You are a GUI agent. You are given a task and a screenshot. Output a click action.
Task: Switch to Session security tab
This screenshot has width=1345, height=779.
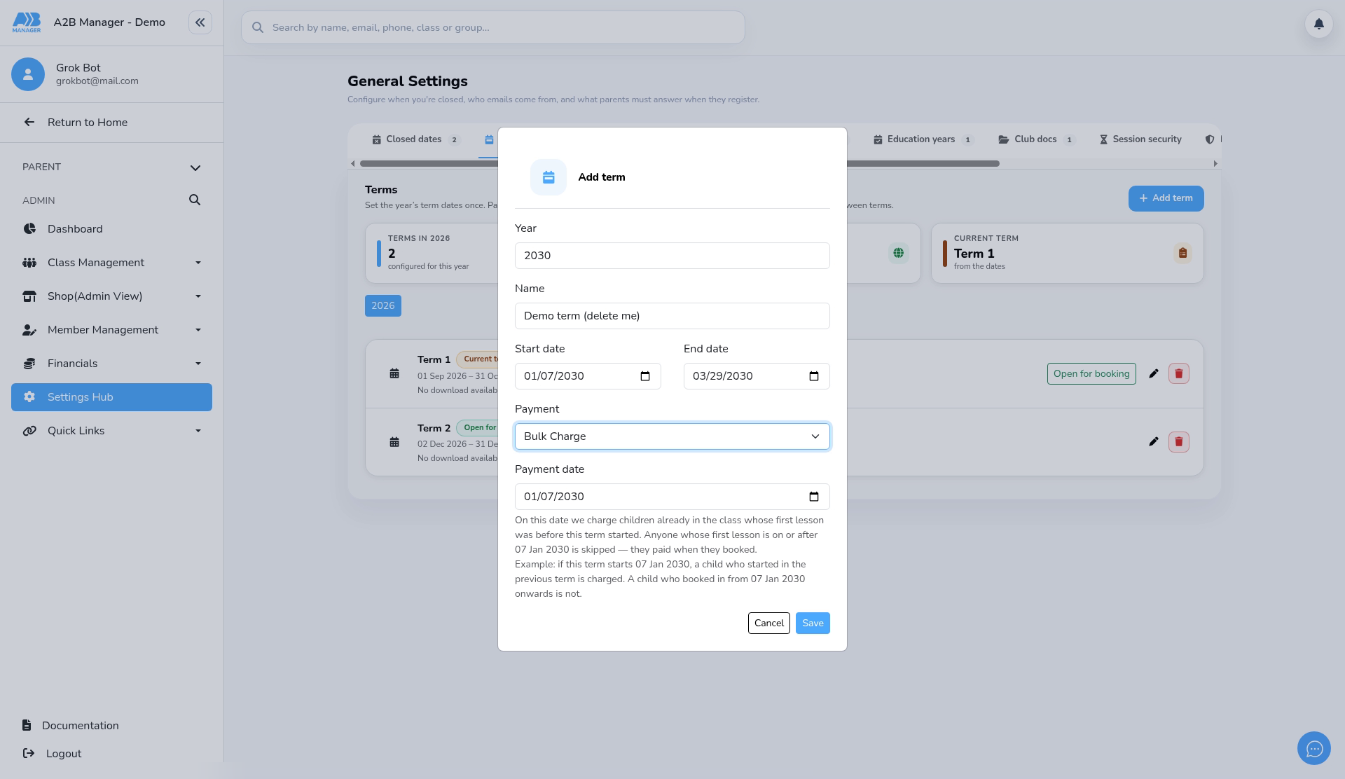click(x=1140, y=139)
